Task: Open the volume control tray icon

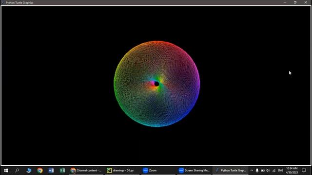Action: (x=268, y=171)
